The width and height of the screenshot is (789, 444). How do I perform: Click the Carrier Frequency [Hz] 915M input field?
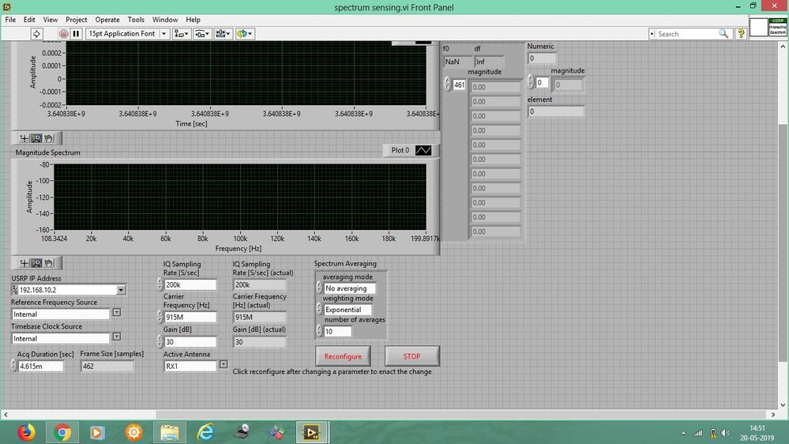[x=190, y=317]
